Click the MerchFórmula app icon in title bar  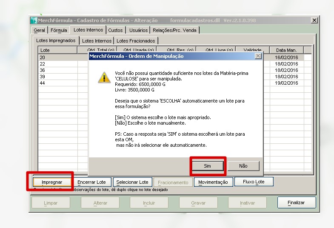coord(34,20)
